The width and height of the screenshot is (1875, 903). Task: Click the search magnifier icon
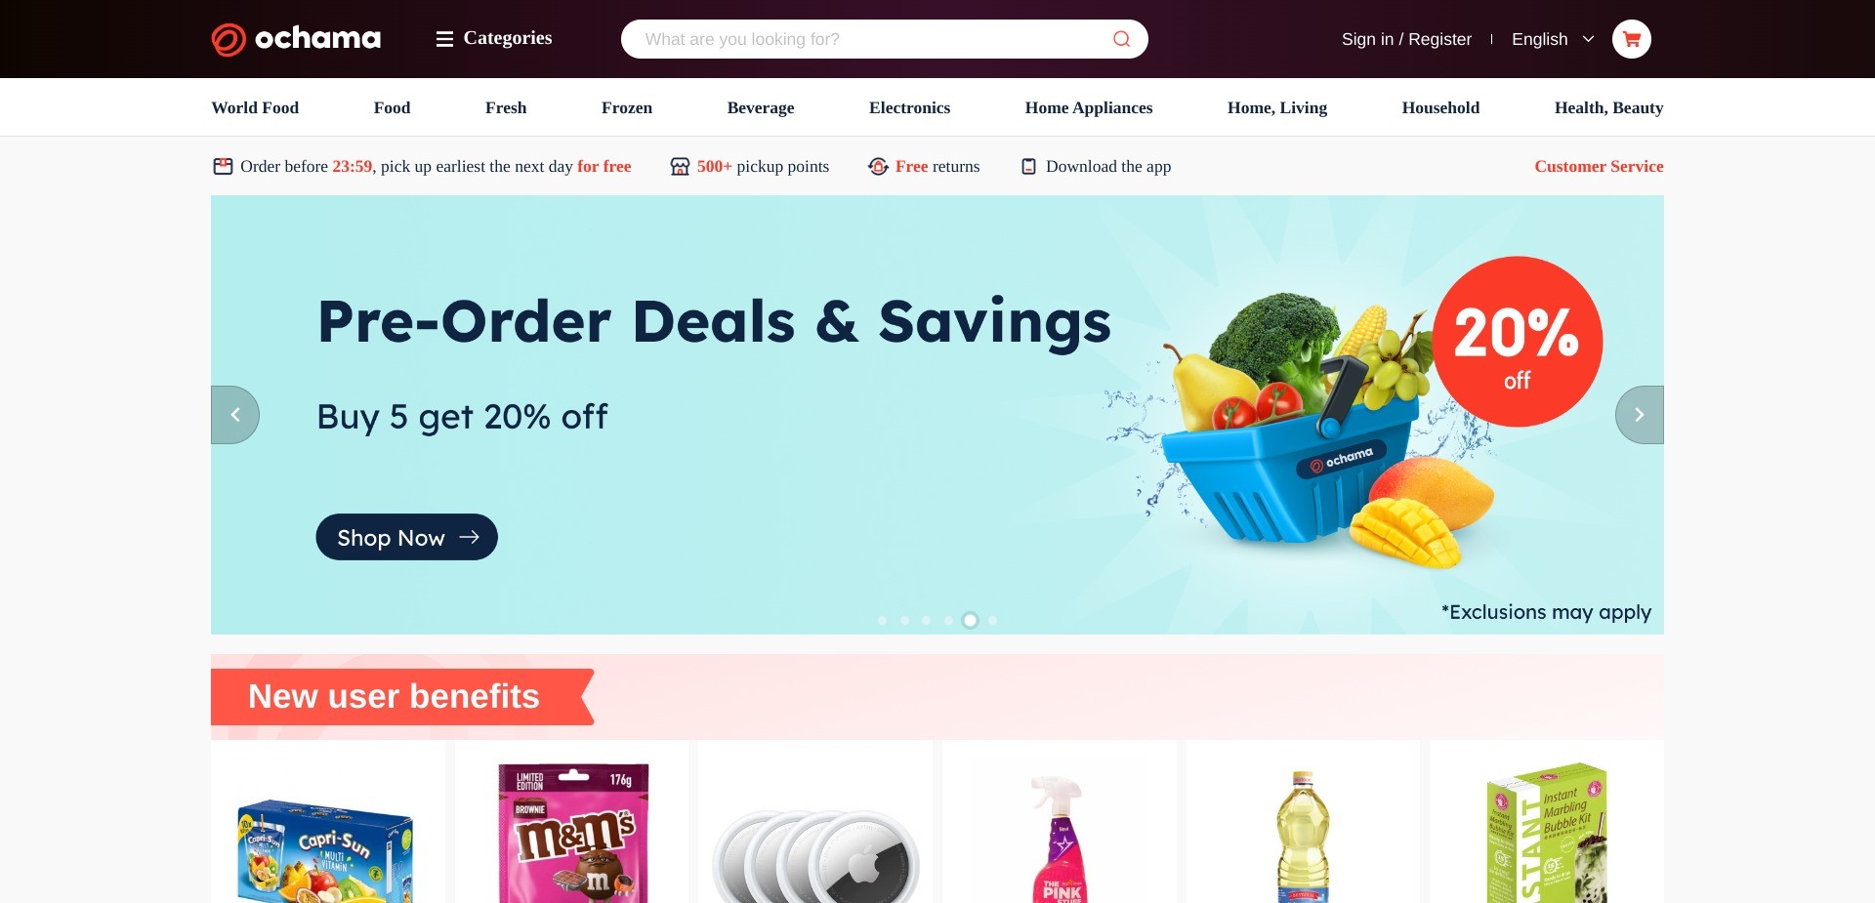(1121, 39)
